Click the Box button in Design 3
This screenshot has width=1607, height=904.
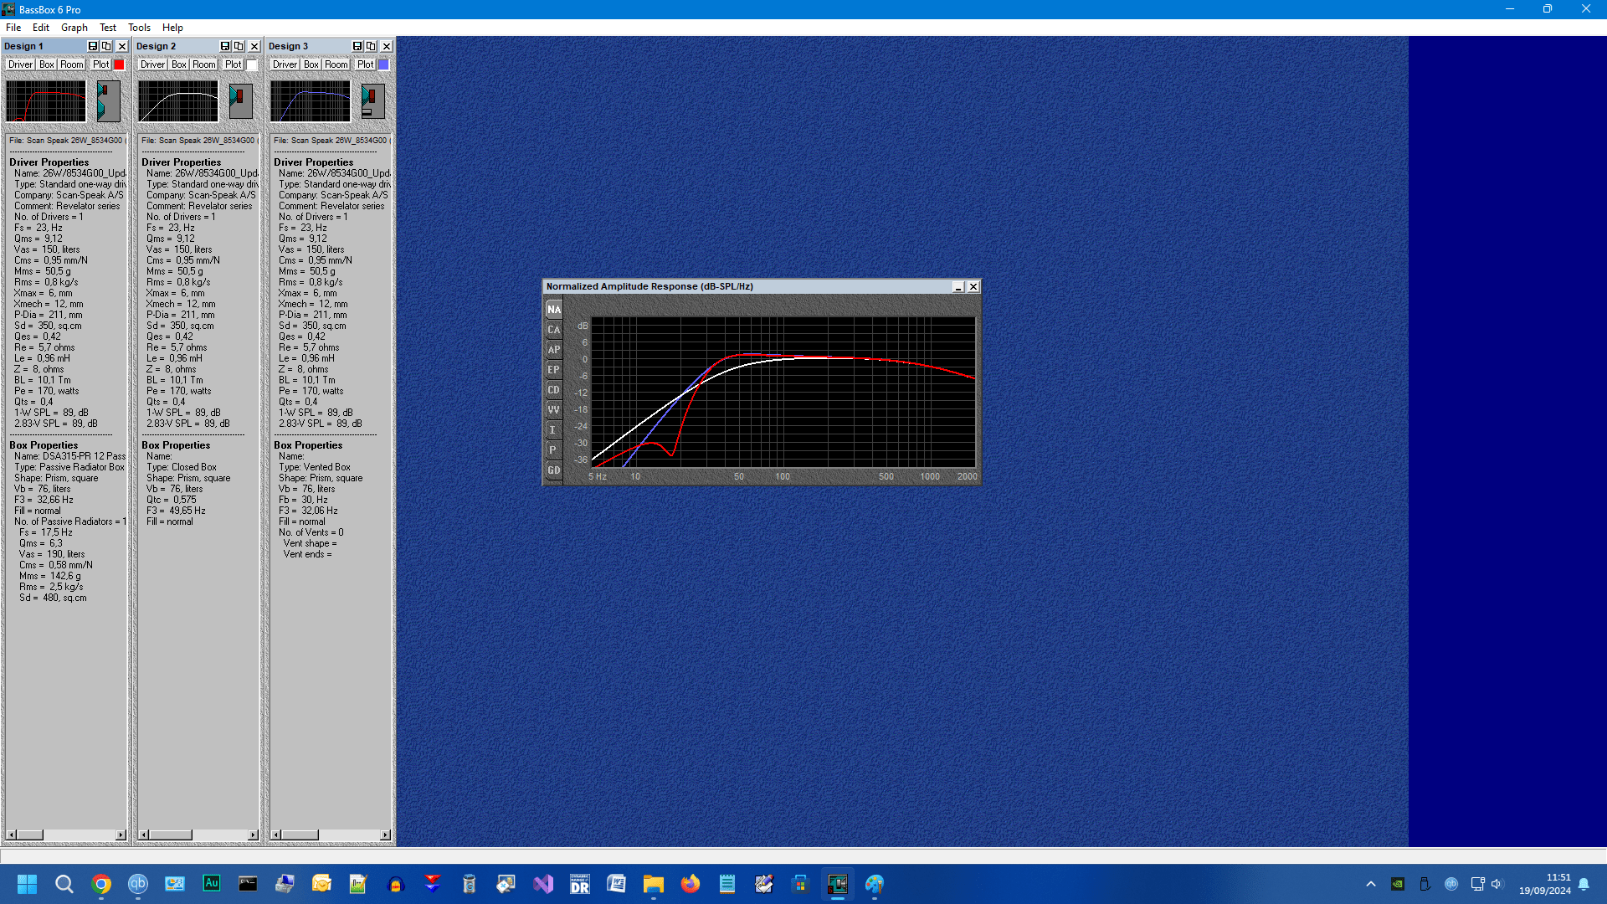(x=311, y=64)
